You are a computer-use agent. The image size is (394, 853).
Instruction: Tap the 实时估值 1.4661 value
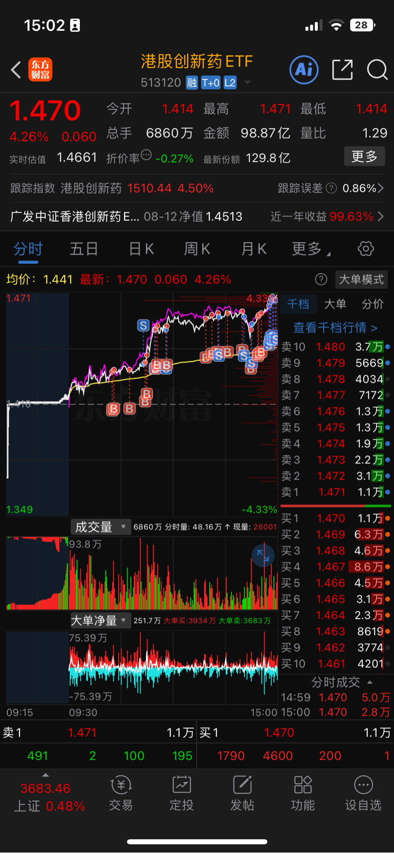(77, 157)
